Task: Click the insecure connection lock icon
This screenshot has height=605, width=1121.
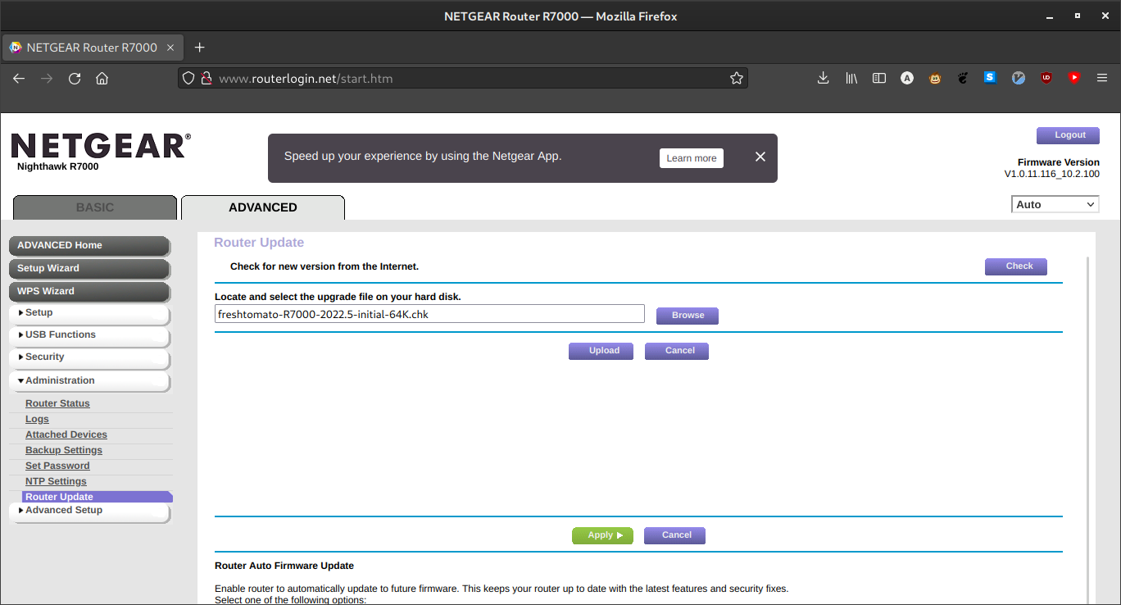Action: [x=206, y=78]
